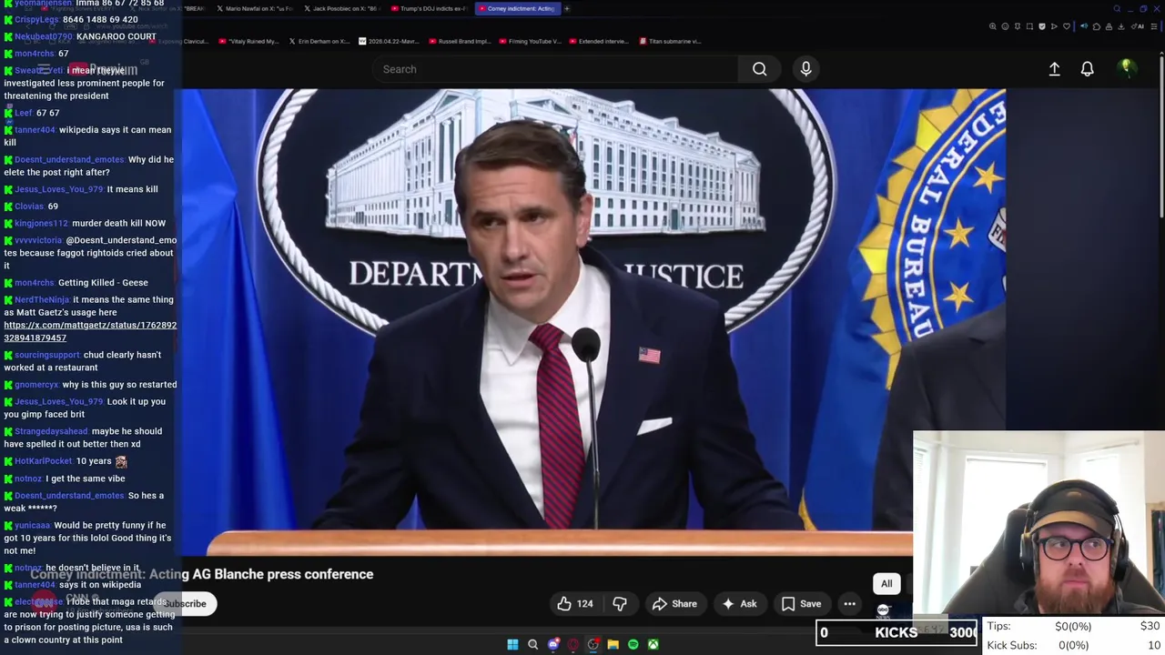1165x655 pixels.
Task: Click video title "Comey indictment: Acting AG Blanche press conference"
Action: coord(202,574)
